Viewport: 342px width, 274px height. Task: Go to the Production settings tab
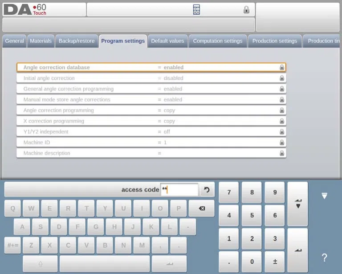pyautogui.click(x=275, y=41)
